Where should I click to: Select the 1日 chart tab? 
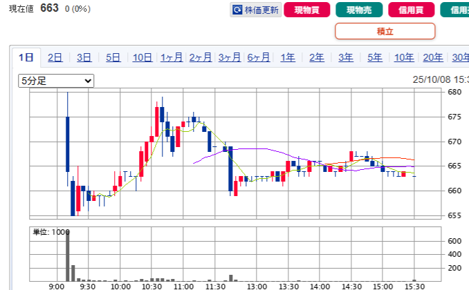click(x=26, y=57)
